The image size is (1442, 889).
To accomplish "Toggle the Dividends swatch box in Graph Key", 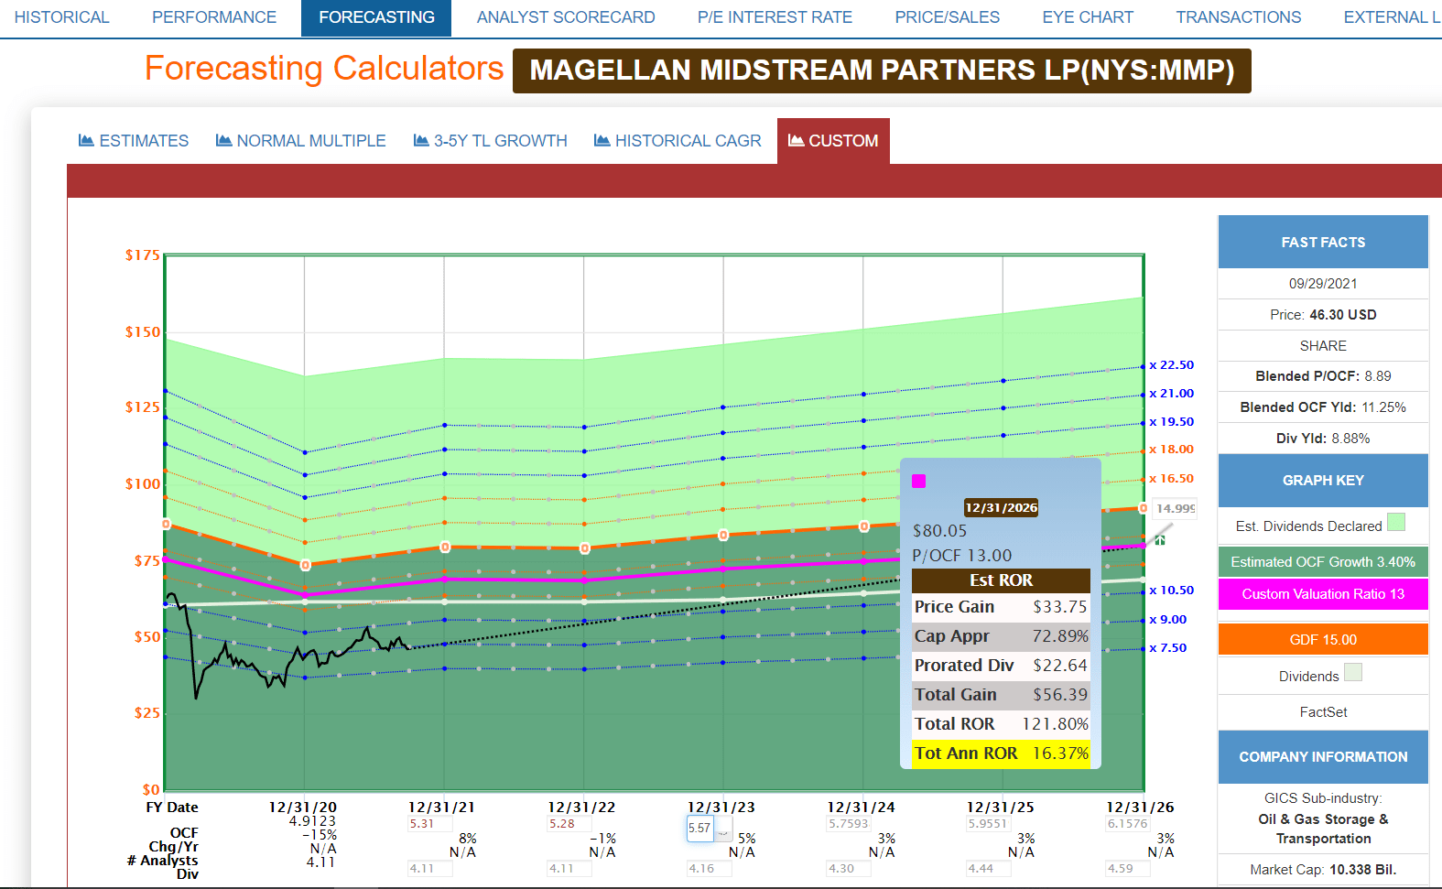I will coord(1353,673).
